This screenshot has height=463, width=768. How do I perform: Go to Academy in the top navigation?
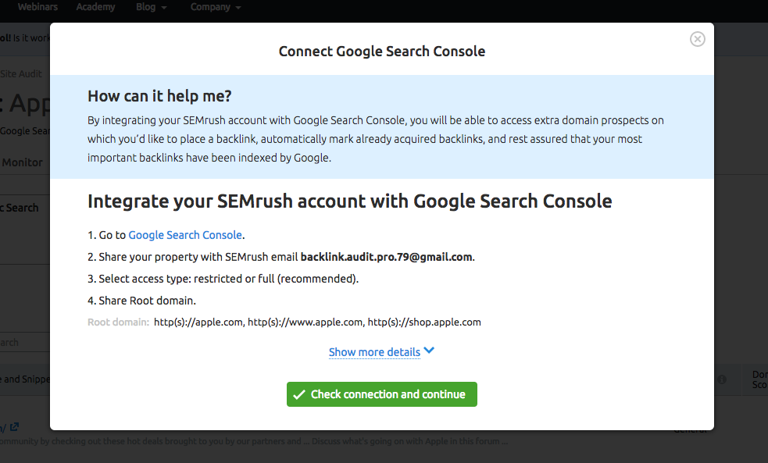tap(95, 7)
